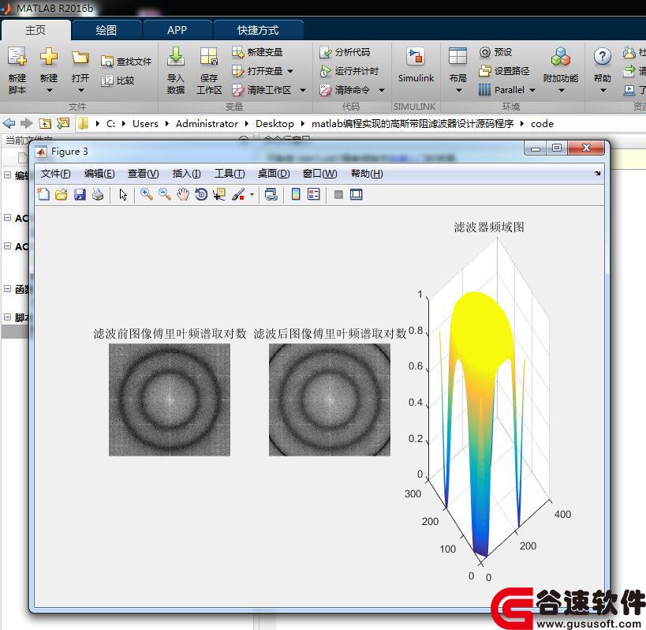Click the Layout (布局) icon

coord(457,57)
